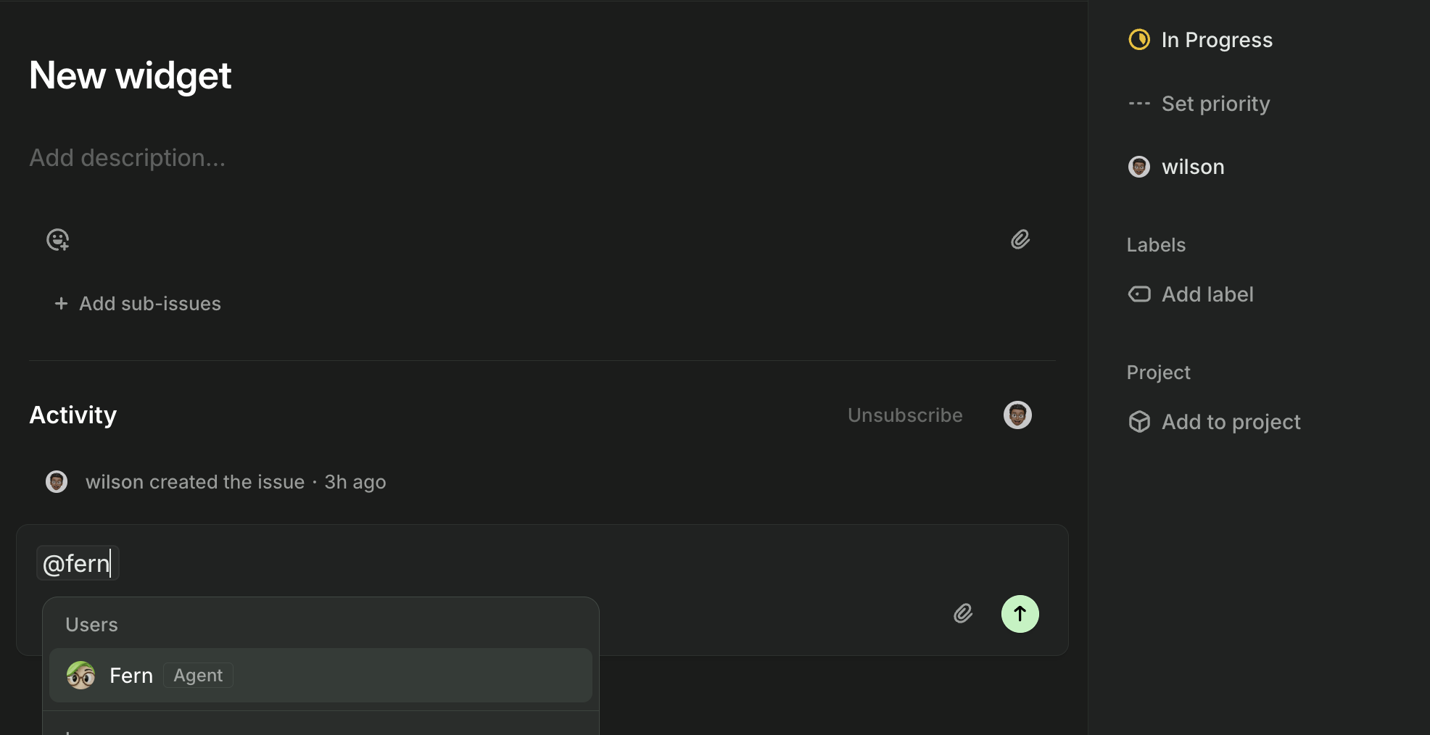
Task: Click the subscriber avatar next to Unsubscribe
Action: (x=1017, y=415)
